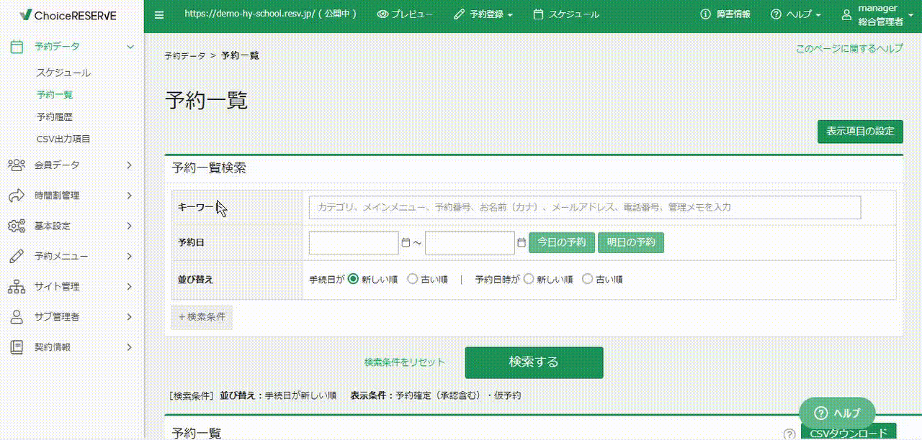Click the sitemap icon beside サイト管理
This screenshot has height=440, width=922.
pos(16,286)
